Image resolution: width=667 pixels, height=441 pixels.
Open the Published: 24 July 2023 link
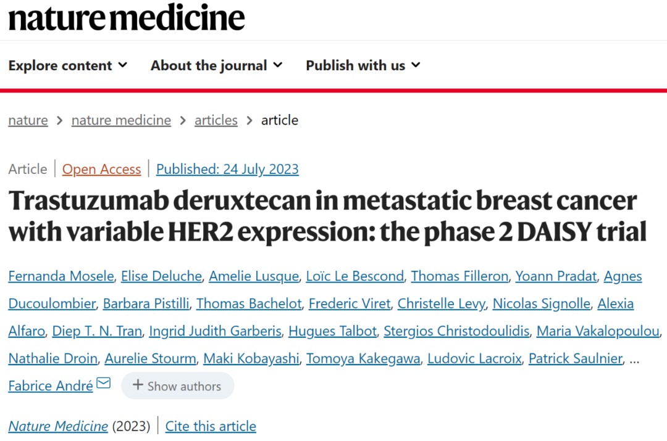coord(227,169)
